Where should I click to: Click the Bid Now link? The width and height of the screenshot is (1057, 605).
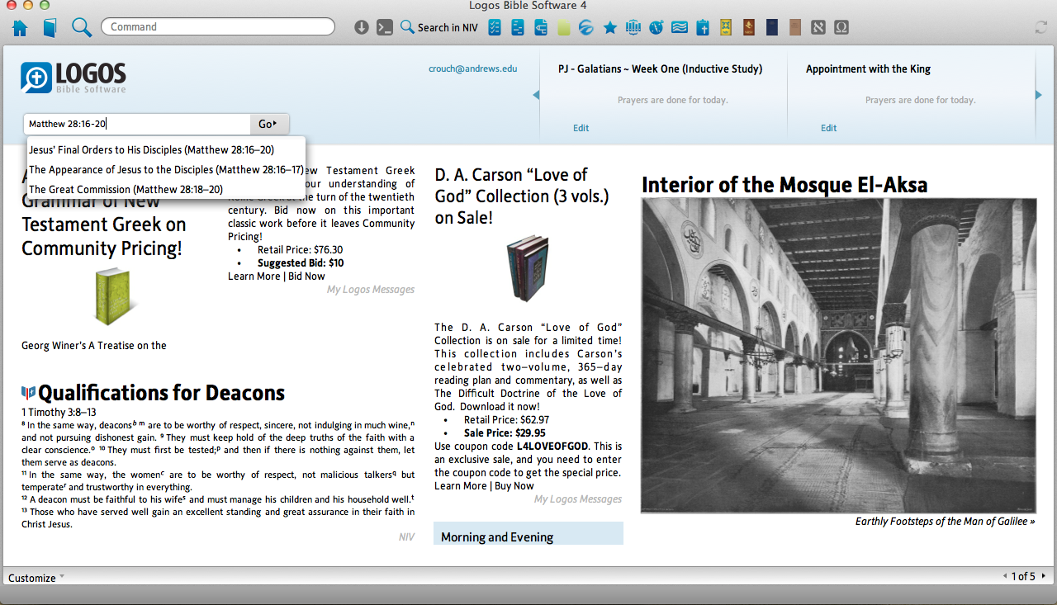tap(306, 277)
